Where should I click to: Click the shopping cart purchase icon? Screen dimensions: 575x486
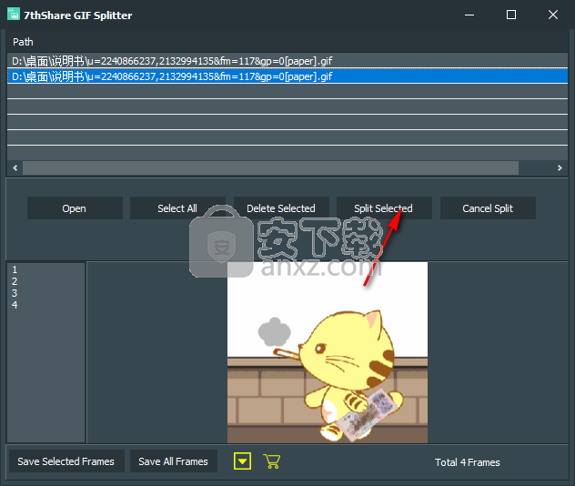271,461
